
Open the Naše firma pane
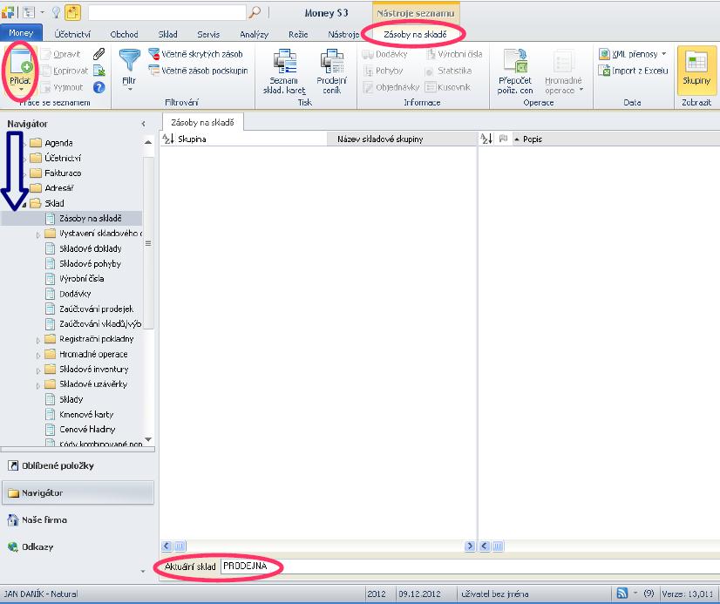78,519
